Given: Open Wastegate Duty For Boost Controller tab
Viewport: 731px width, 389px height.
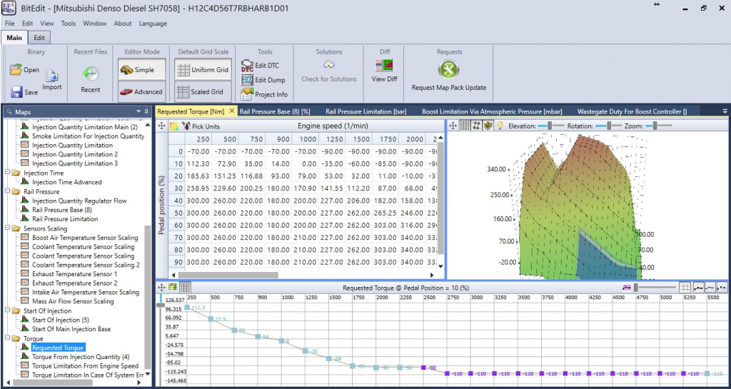Looking at the screenshot, I should click(632, 111).
